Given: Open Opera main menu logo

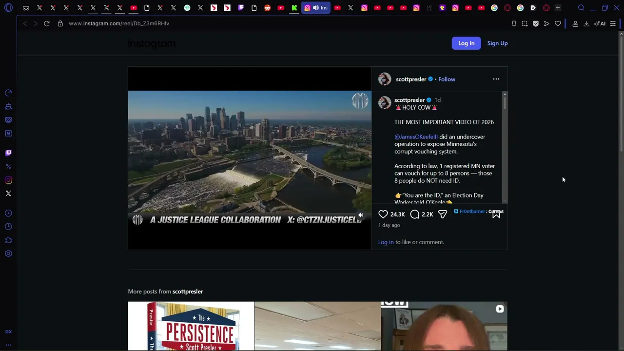Looking at the screenshot, I should click(x=8, y=8).
